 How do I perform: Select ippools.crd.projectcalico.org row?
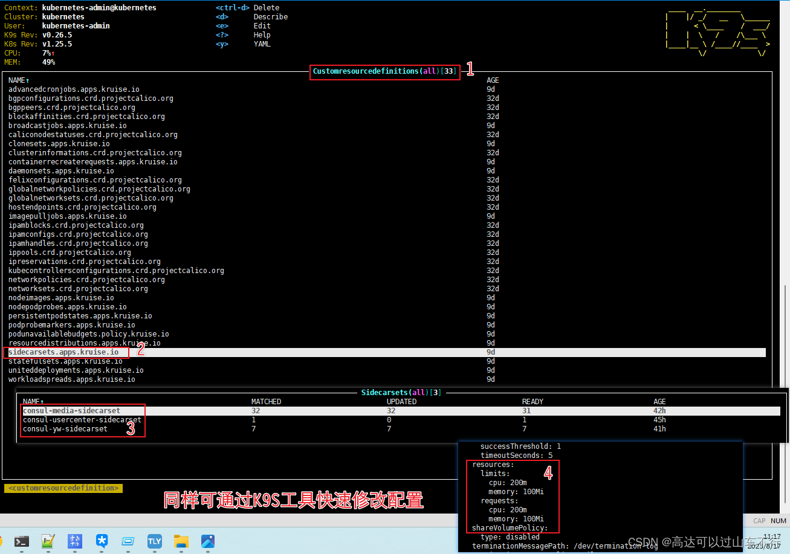click(387, 253)
